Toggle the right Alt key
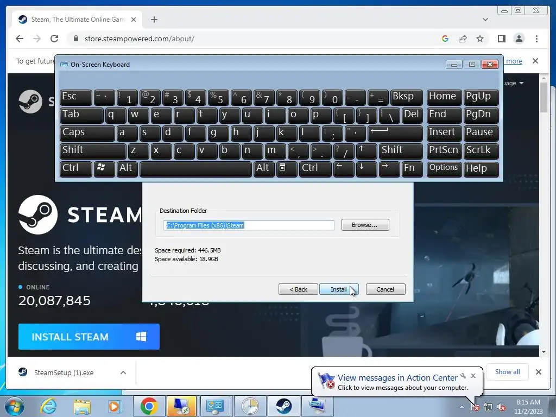 click(264, 169)
